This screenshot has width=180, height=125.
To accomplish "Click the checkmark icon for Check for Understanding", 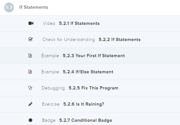I will [x=30, y=39].
